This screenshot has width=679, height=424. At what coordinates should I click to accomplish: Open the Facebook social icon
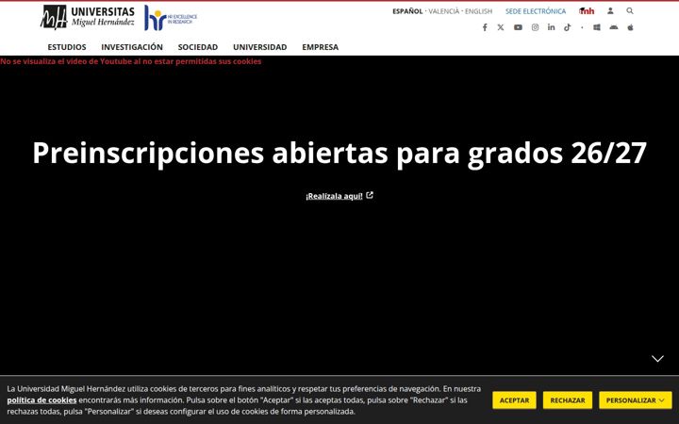(485, 27)
